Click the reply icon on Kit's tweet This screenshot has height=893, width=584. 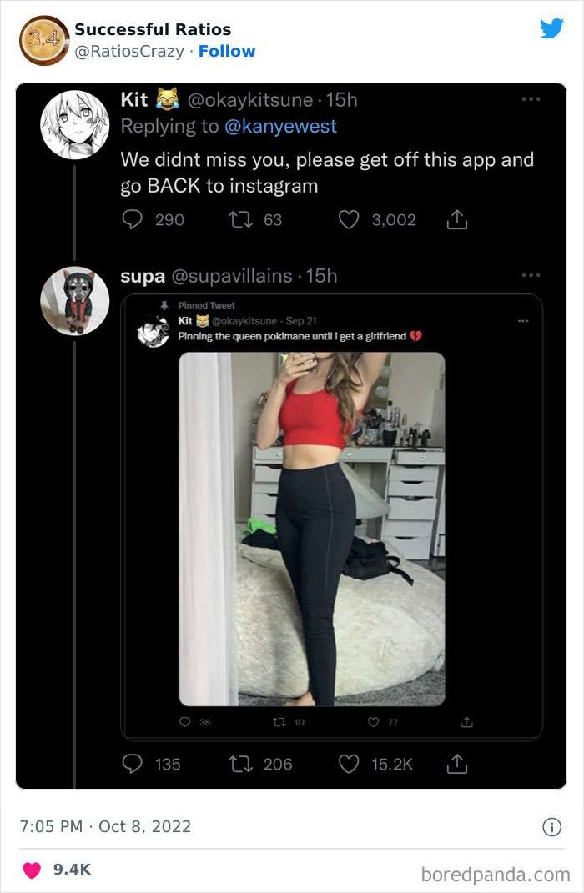coord(131,219)
